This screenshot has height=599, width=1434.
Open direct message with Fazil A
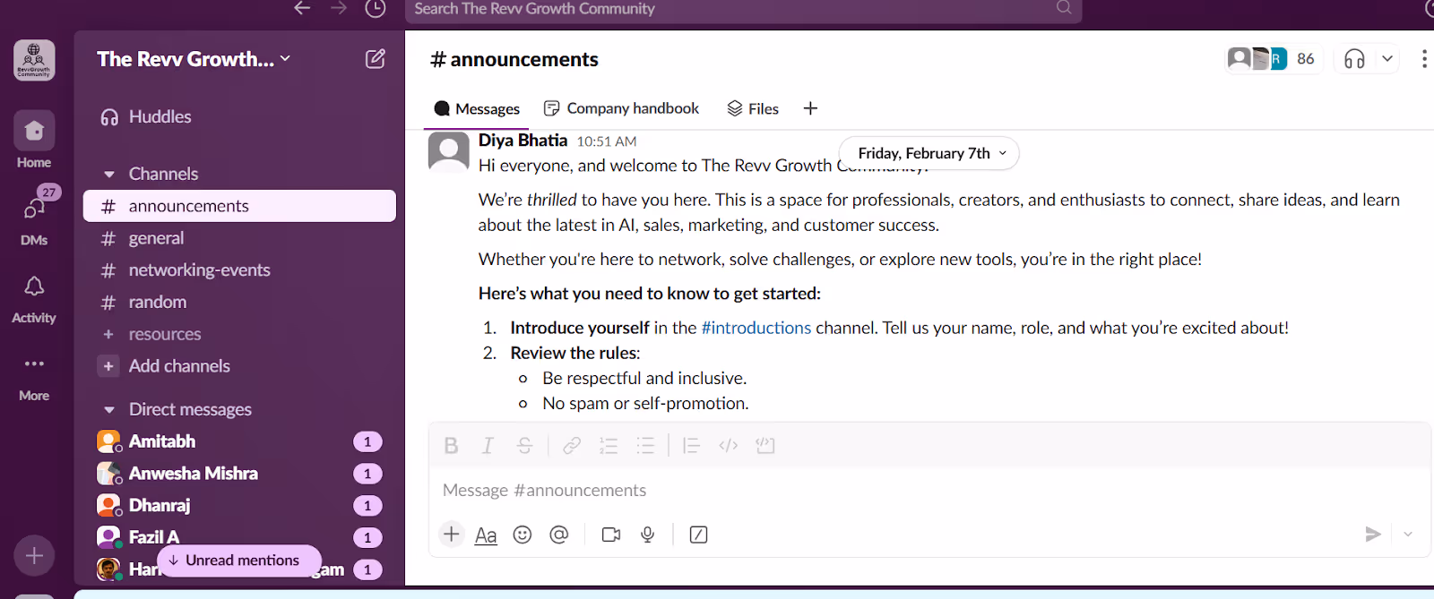[239, 537]
